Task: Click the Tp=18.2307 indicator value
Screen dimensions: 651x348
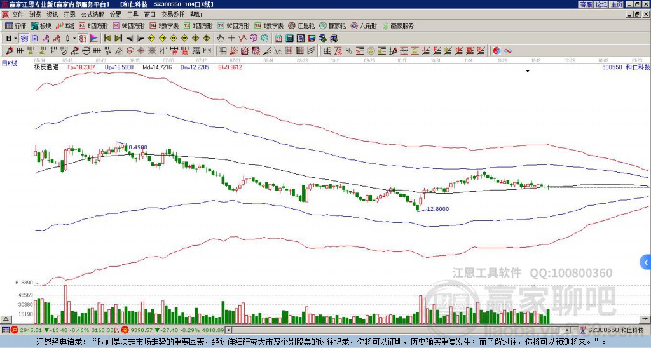Action: click(81, 67)
